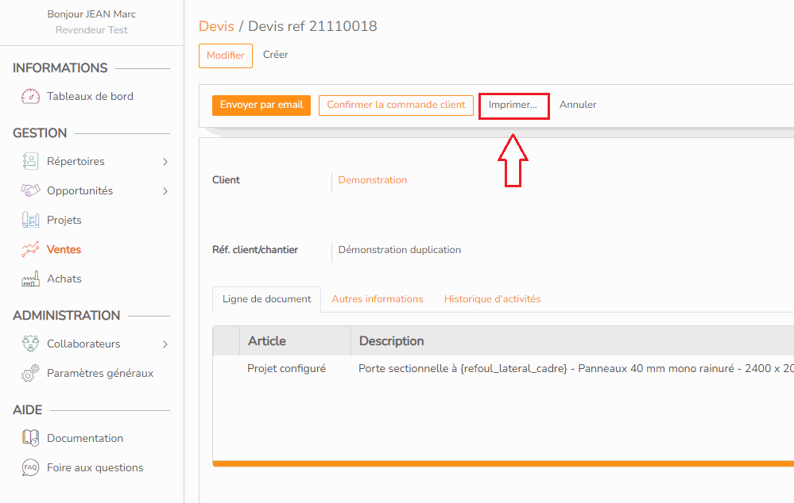This screenshot has width=794, height=503.
Task: Go to Projets menu label
Action: (x=64, y=220)
